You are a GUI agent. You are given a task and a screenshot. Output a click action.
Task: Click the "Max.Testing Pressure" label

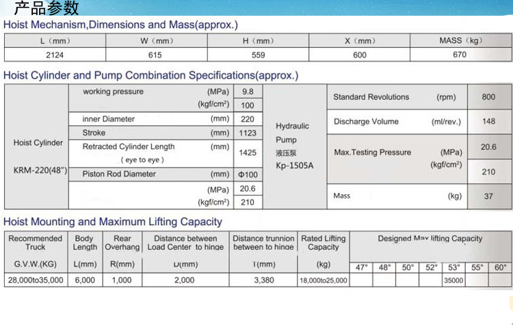pos(373,153)
